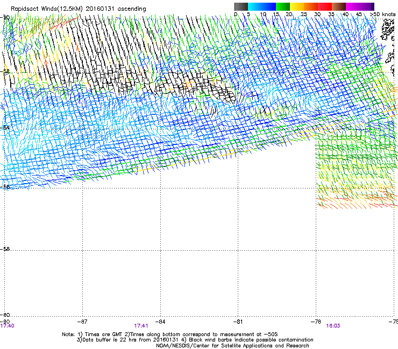Click the -52 latitude axis label
The width and height of the screenshot is (398, 349).
point(5,71)
